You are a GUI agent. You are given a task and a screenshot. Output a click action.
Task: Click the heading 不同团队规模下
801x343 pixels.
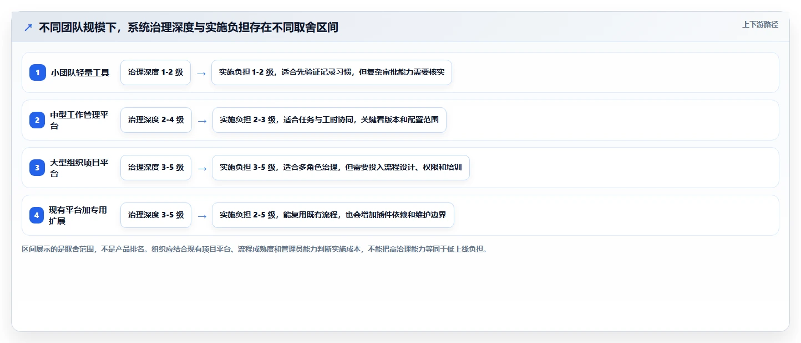(x=189, y=27)
